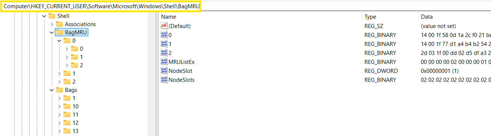Click the MRUListEx value icon

(164, 62)
